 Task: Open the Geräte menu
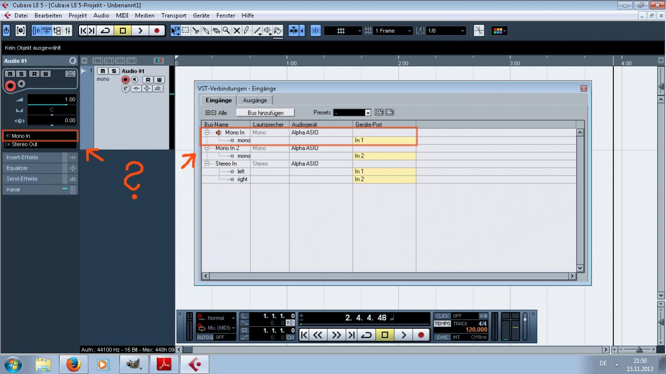point(201,16)
